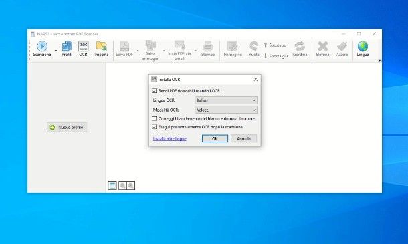Image resolution: width=408 pixels, height=244 pixels.
Task: Click the NAPS2 app icon in title bar
Action: [33, 34]
